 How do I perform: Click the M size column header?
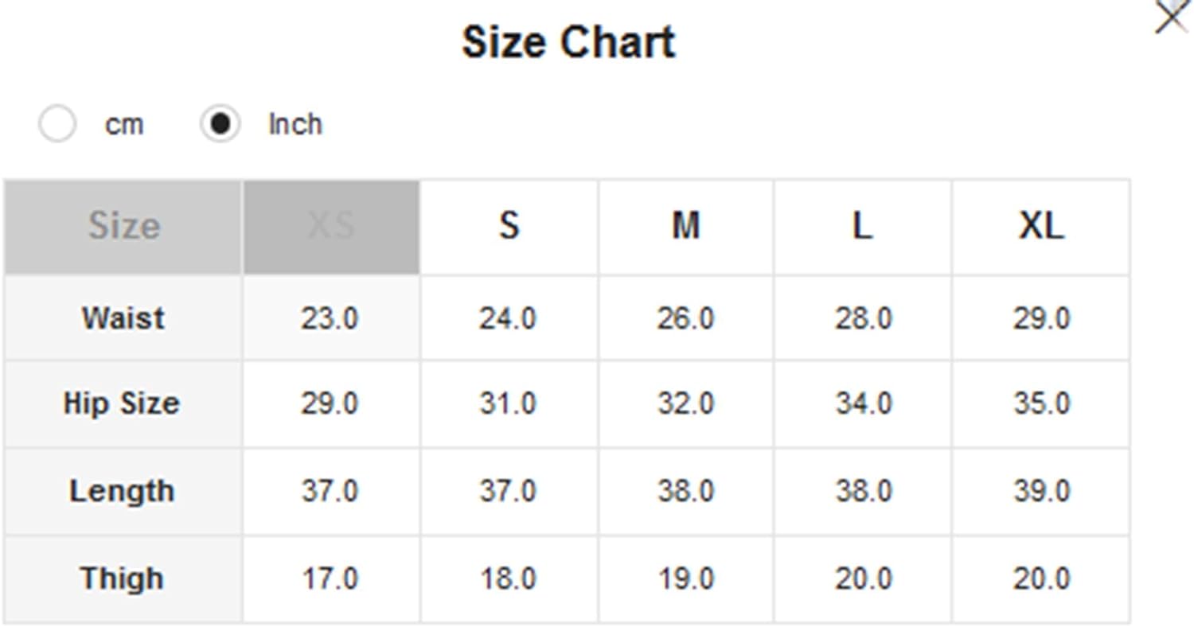pos(685,227)
